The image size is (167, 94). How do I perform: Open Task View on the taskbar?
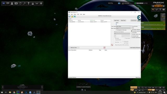(x=6, y=92)
